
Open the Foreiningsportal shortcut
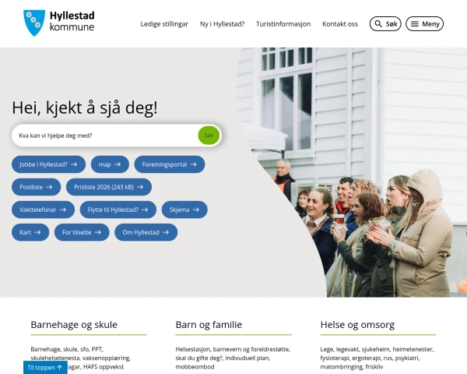click(x=170, y=164)
